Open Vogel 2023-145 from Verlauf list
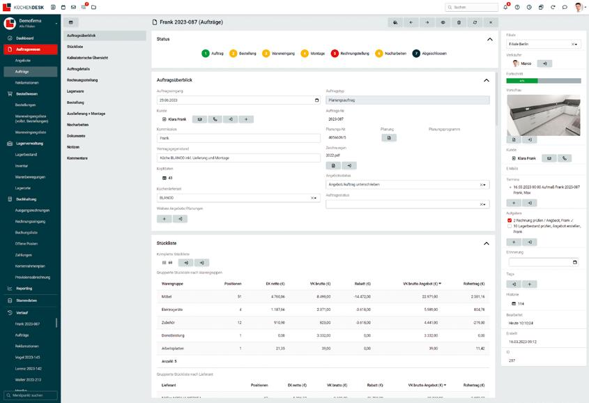The width and height of the screenshot is (589, 403). [x=27, y=357]
